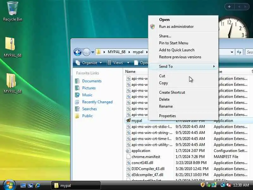This screenshot has width=253, height=190.
Task: Click the sidebar add gadgets plus button
Action: click(229, 7)
